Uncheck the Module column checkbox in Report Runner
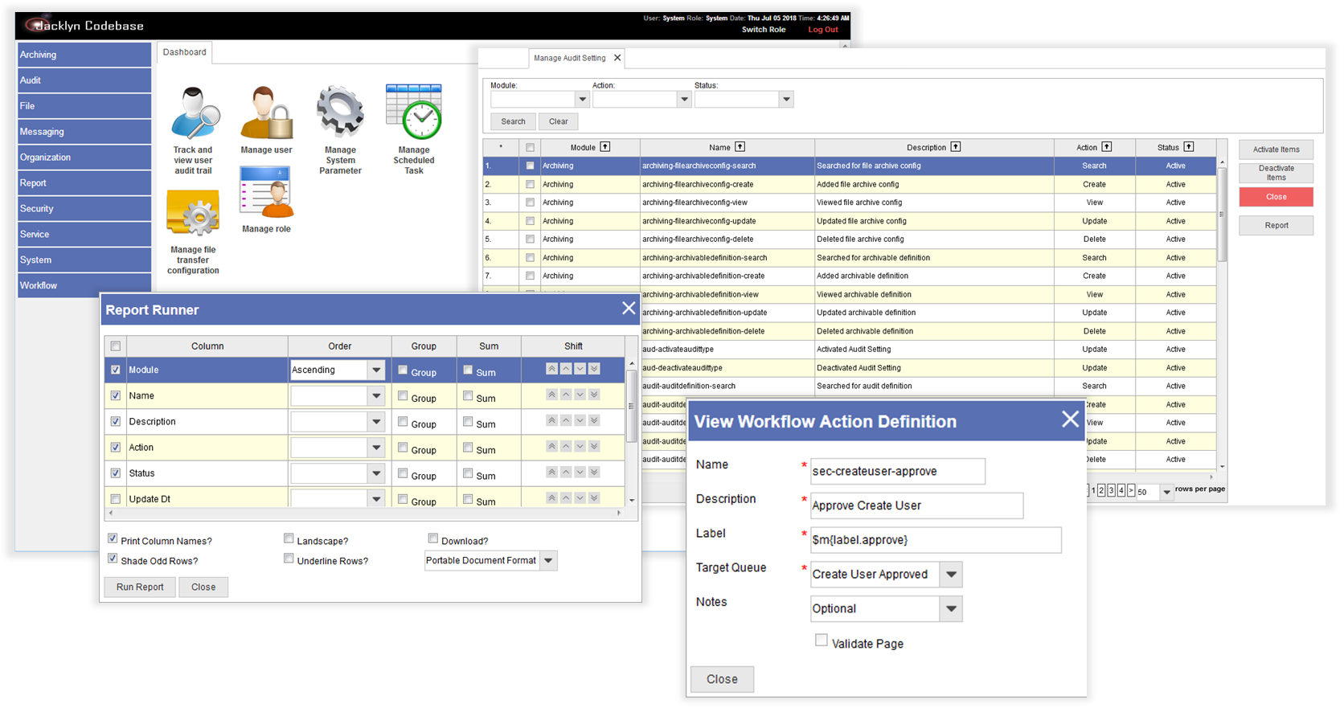The width and height of the screenshot is (1344, 708). (116, 370)
